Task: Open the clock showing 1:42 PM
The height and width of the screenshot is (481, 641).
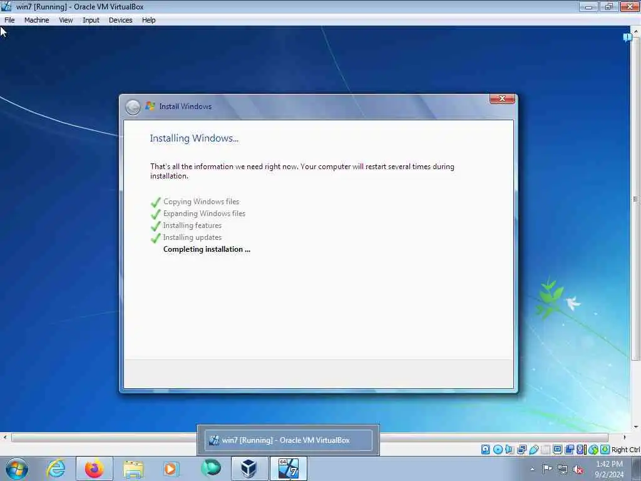Action: point(609,469)
